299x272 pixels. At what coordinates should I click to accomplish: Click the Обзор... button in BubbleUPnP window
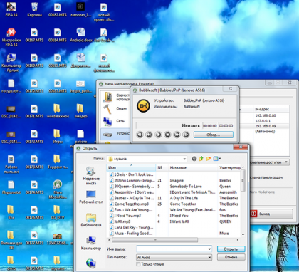214,135
